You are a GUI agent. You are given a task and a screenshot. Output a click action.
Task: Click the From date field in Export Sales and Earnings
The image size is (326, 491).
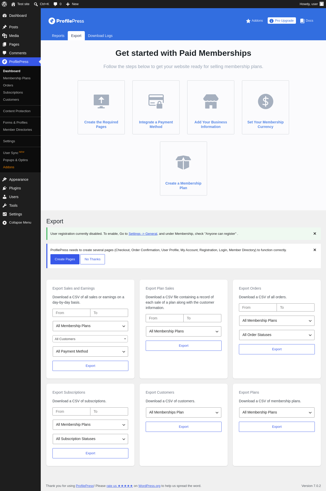72,313
